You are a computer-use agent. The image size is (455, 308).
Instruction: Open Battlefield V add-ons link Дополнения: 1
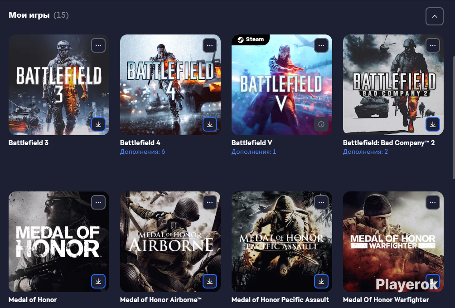(254, 152)
